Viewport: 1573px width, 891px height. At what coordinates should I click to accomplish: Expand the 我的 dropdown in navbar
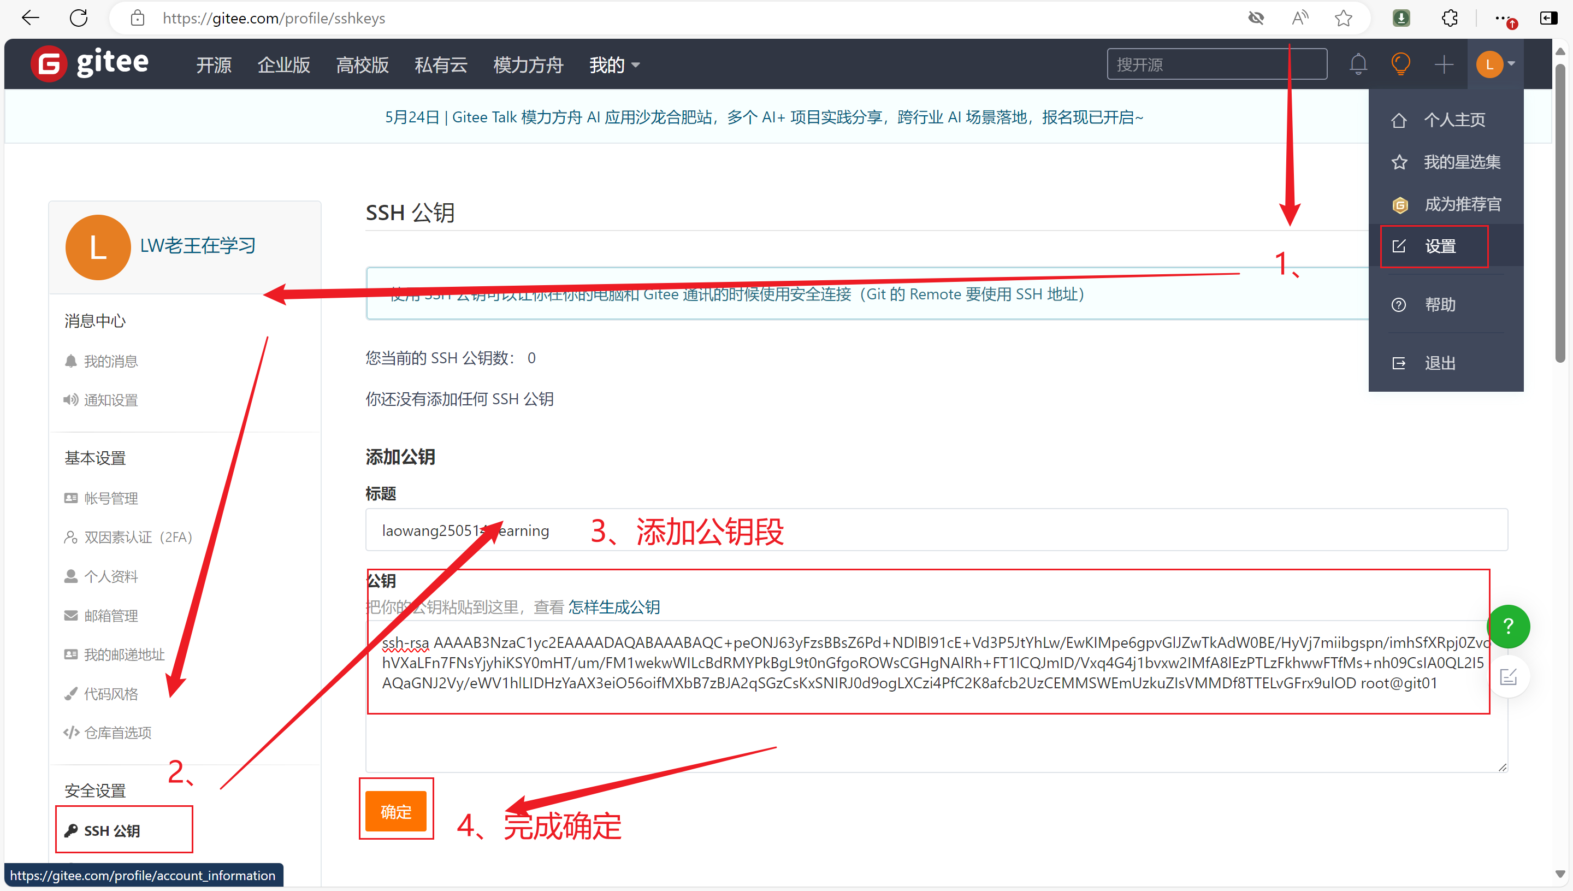(x=614, y=64)
